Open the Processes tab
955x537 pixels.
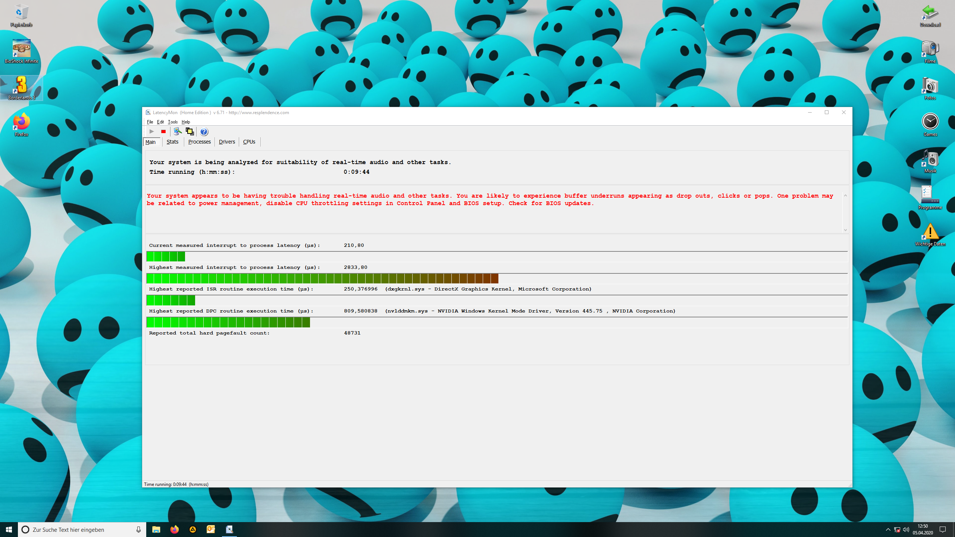coord(199,142)
